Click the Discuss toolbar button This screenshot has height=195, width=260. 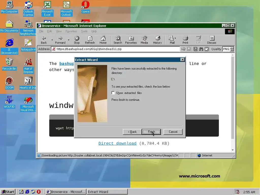(x=212, y=40)
